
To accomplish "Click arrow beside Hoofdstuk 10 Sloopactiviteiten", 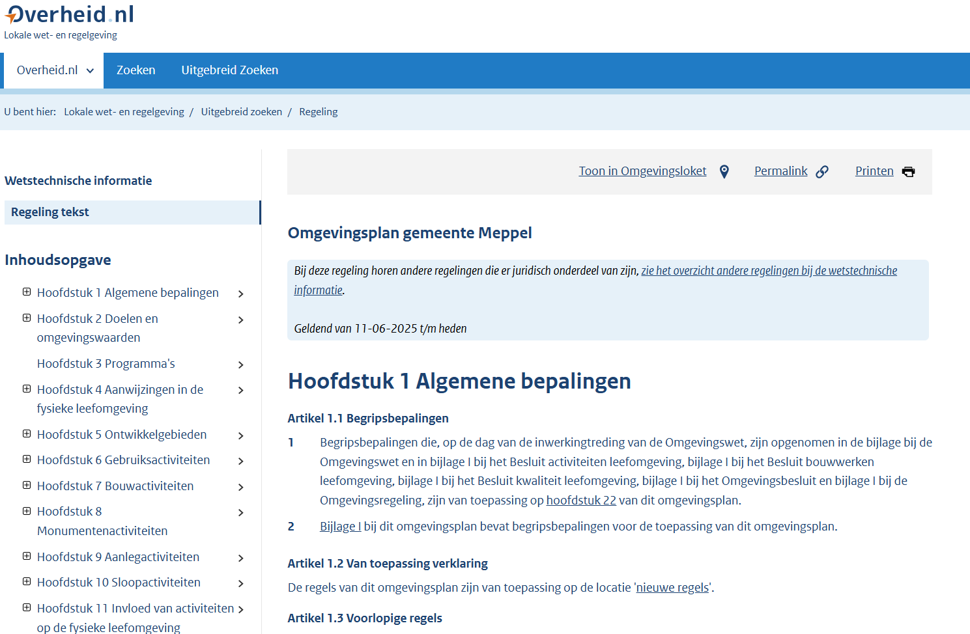I will [241, 583].
